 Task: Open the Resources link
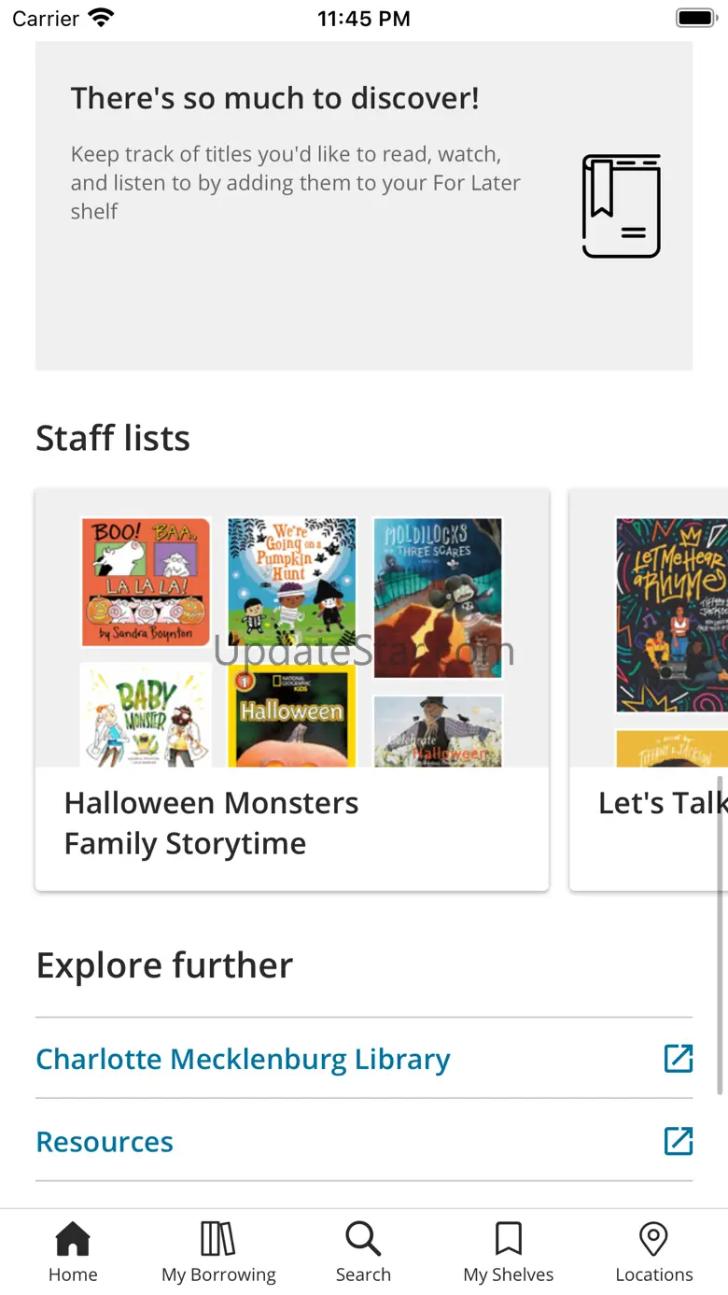(x=105, y=1142)
